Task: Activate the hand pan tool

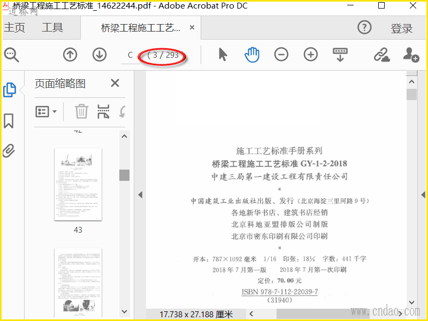Action: point(252,55)
